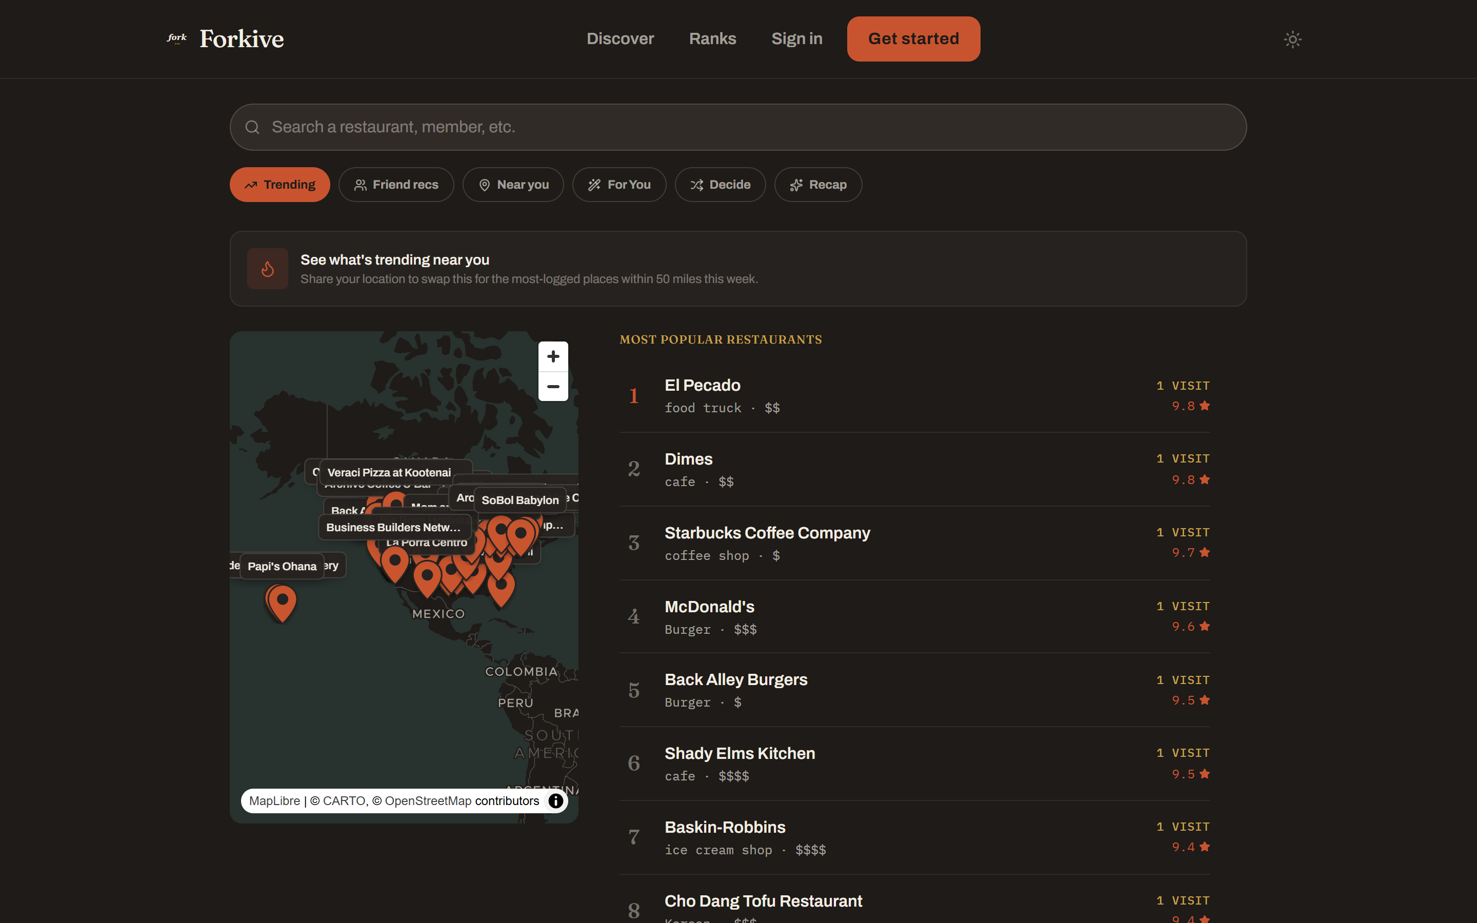Toggle map attribution info icon

coord(555,801)
